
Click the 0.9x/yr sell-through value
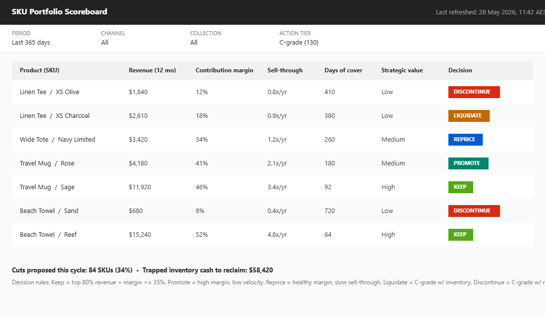click(x=277, y=116)
